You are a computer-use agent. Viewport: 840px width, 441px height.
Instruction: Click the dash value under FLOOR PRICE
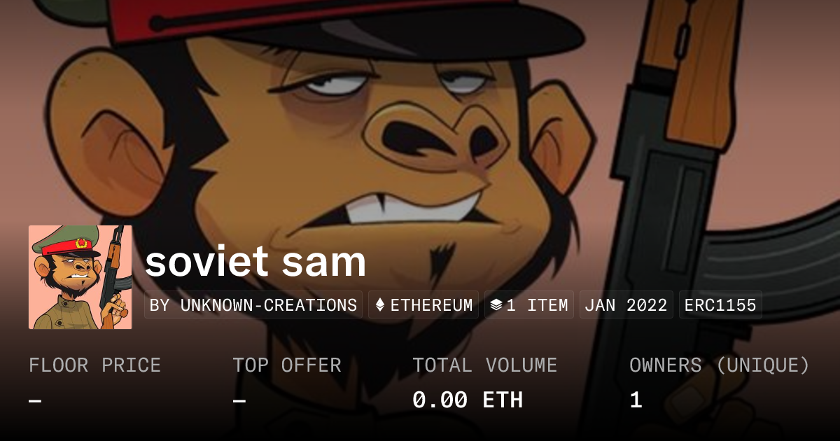pos(35,400)
